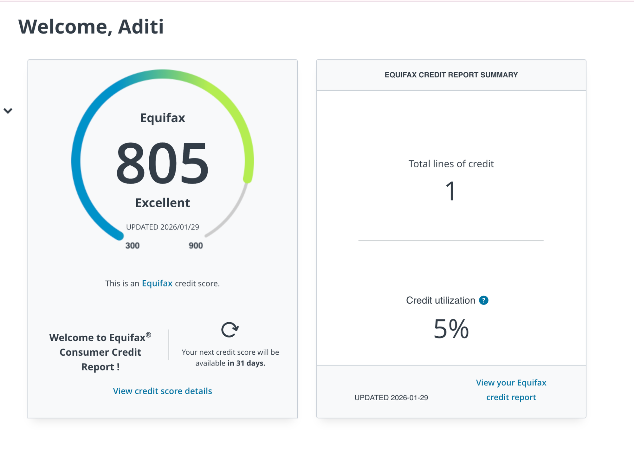The width and height of the screenshot is (634, 452).
Task: Click the UPDATED 2026-01-29 summary footer date
Action: 391,397
